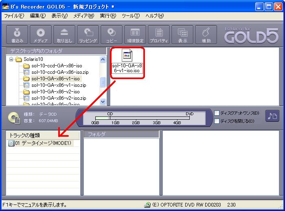
Task: Click the folder tree scrollbar thumb
Action: [103, 82]
